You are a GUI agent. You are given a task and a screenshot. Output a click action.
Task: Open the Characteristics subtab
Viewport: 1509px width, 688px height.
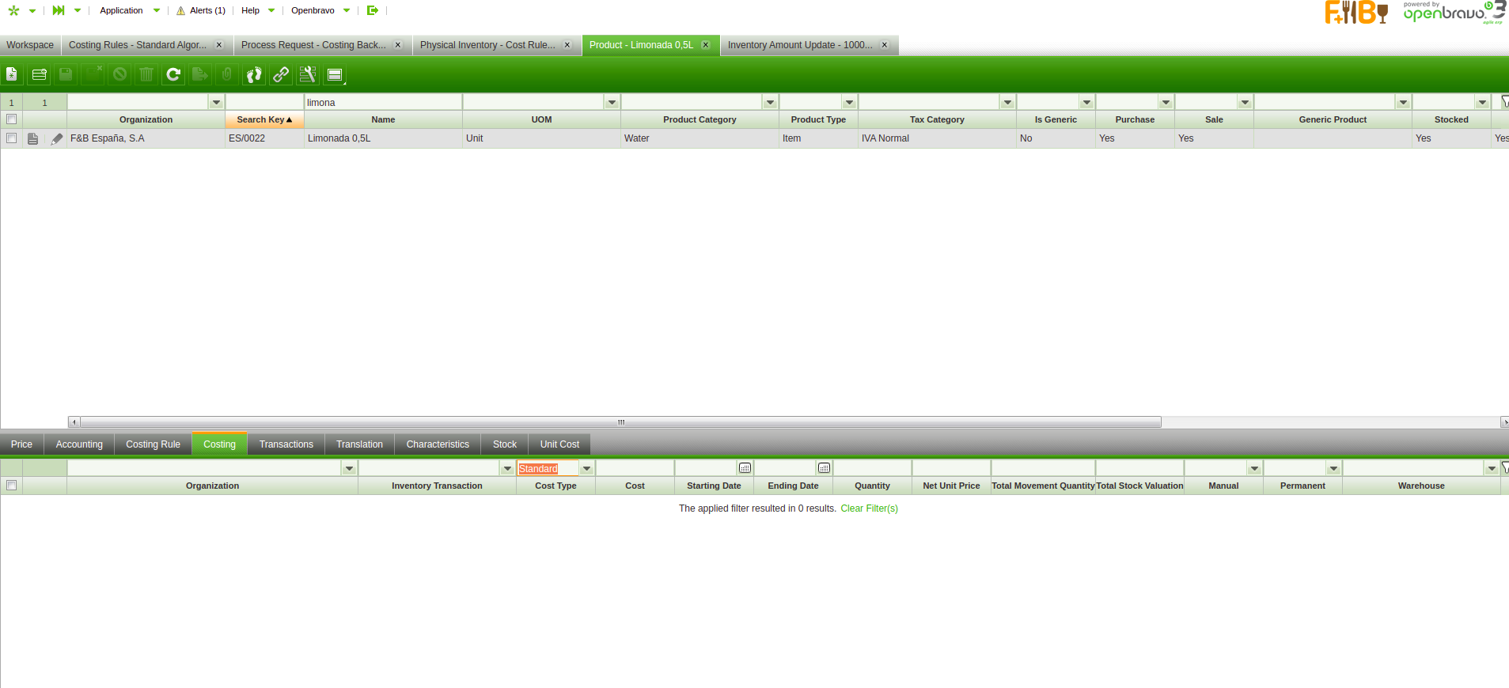[x=438, y=444]
